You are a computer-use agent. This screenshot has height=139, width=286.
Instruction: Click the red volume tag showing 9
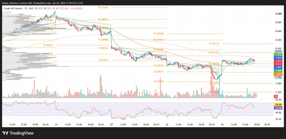coord(276,96)
